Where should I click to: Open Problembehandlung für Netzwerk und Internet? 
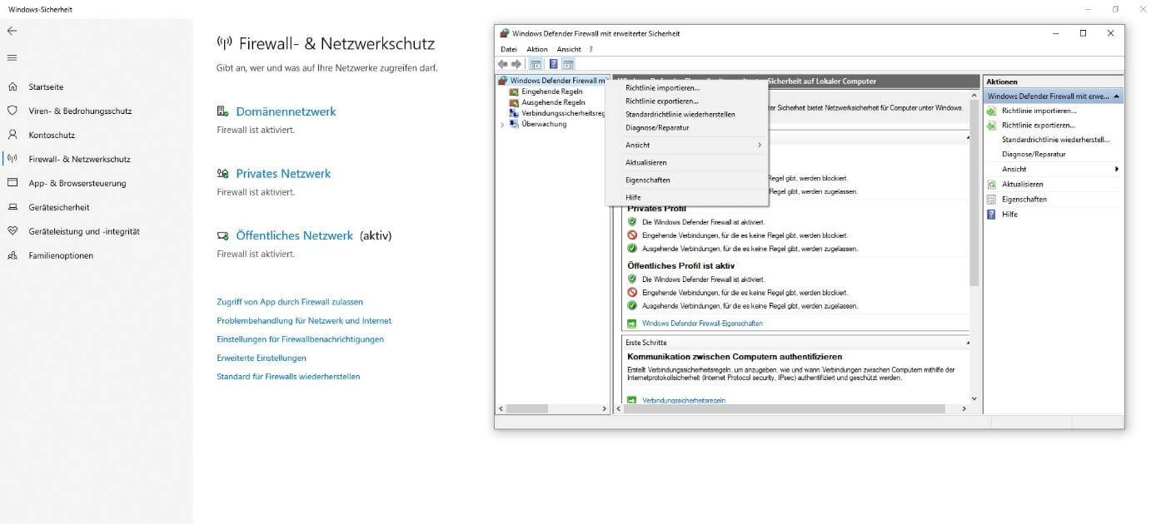point(304,320)
